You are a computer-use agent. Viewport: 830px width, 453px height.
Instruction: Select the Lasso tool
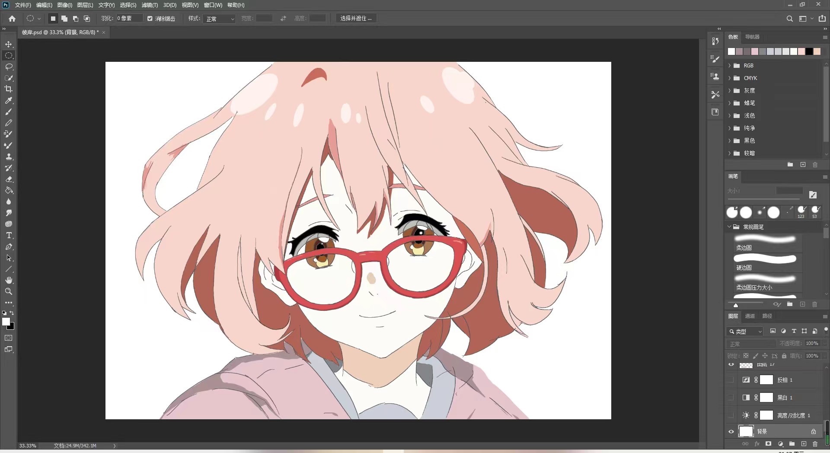(x=9, y=67)
